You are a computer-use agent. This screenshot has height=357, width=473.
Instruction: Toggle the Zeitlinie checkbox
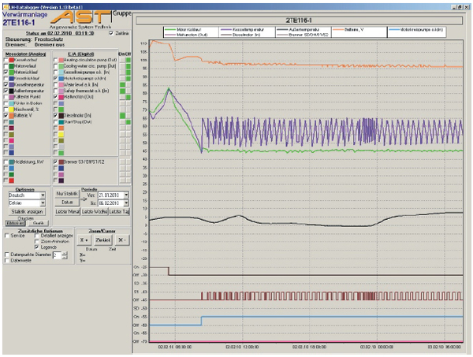click(x=110, y=32)
